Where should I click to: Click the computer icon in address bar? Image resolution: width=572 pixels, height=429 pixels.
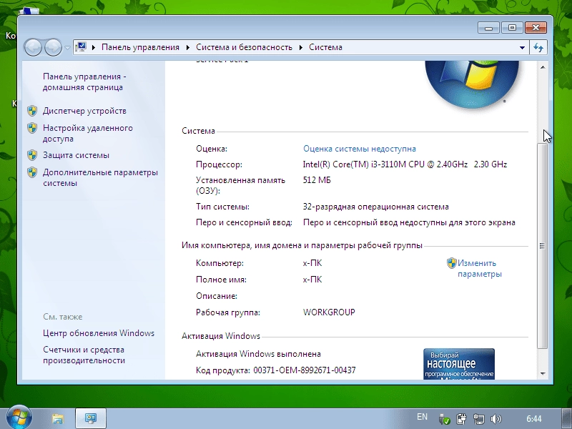(x=80, y=47)
